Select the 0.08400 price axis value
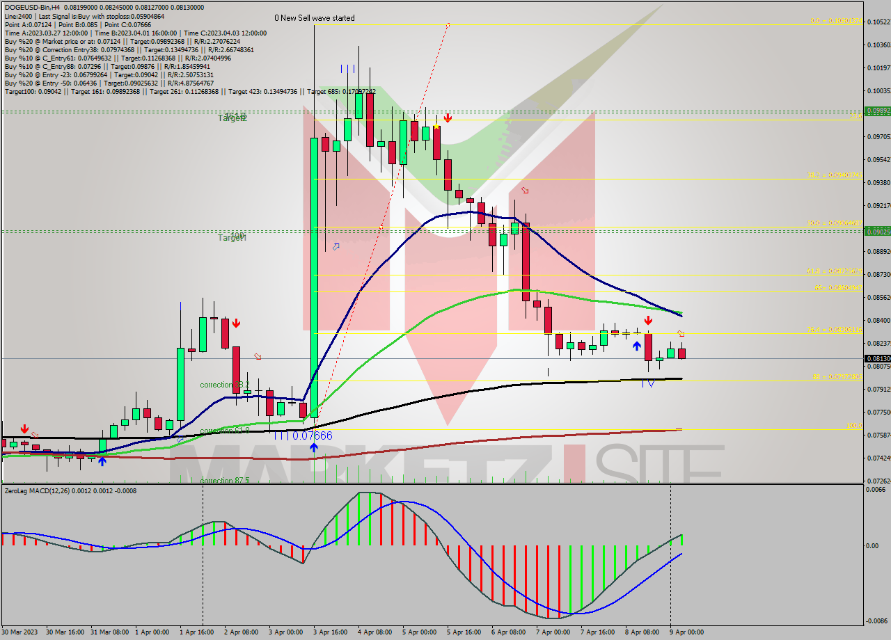The width and height of the screenshot is (891, 640). click(x=878, y=321)
